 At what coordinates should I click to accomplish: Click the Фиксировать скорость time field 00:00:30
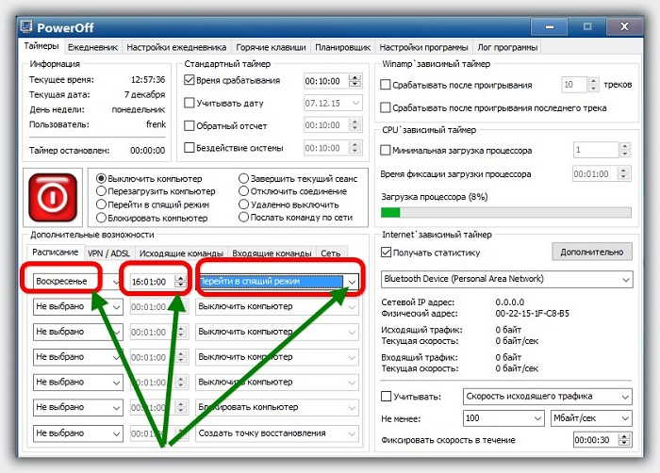[x=595, y=440]
